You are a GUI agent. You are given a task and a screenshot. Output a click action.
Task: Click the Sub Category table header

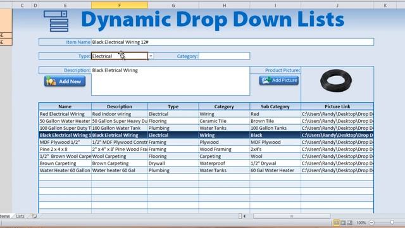(x=275, y=106)
